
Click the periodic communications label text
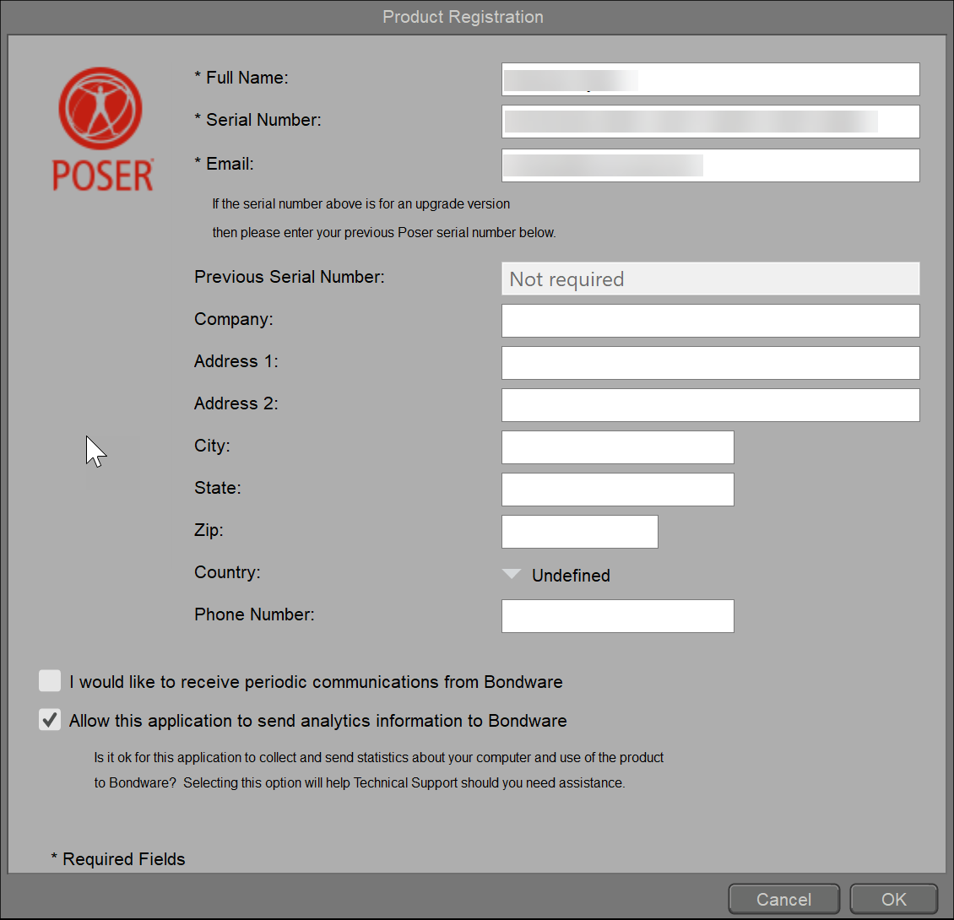pyautogui.click(x=316, y=682)
